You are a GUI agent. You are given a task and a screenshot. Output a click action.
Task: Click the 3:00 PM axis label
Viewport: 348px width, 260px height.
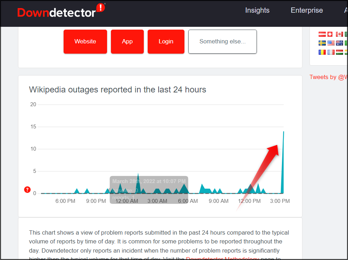[280, 201]
